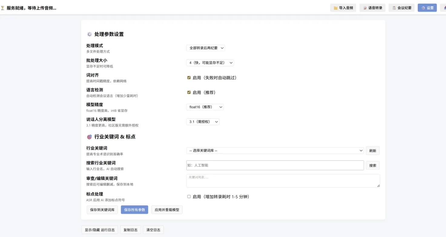Screen dimensions: 446x237
Task: Toggle the 词对齐 启用 checkbox
Action: click(189, 78)
